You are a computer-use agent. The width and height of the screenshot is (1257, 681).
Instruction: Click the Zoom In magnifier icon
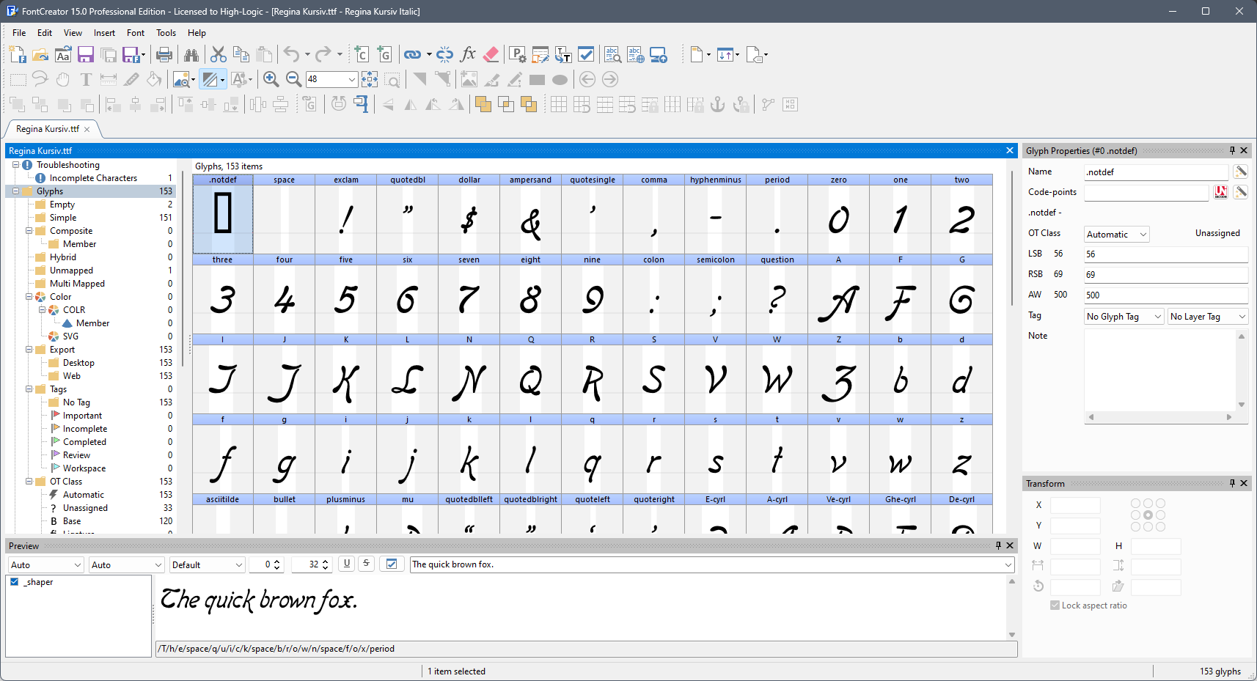pos(271,79)
